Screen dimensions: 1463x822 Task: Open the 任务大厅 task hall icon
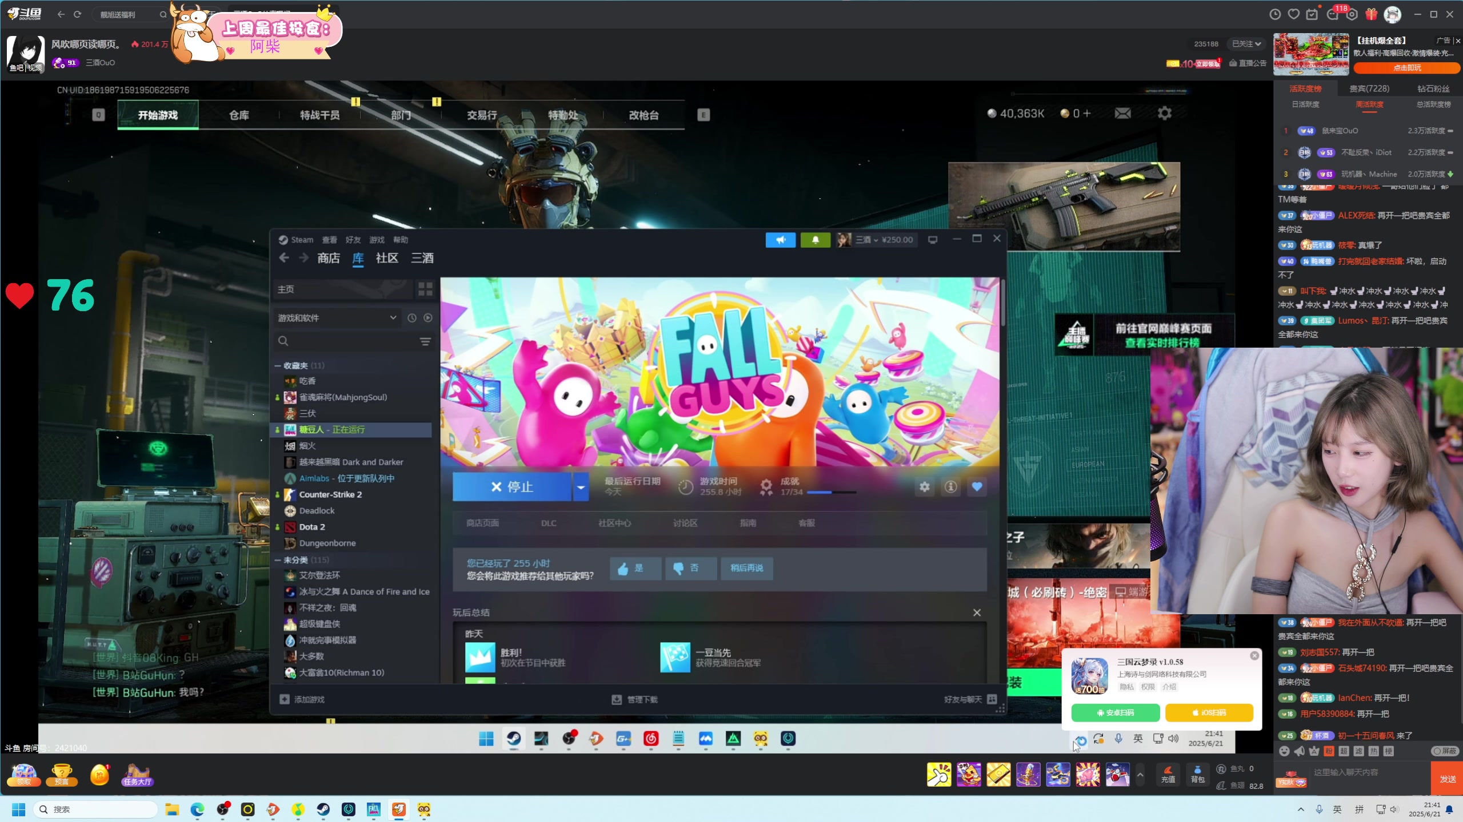[137, 775]
